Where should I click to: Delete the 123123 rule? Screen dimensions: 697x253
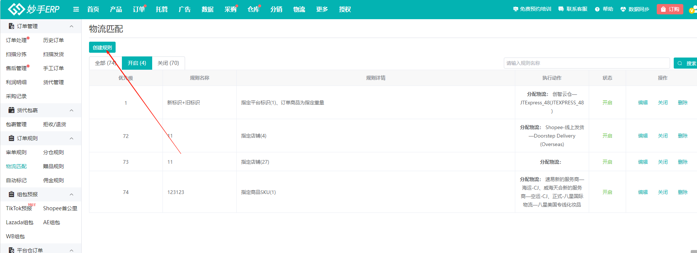point(683,192)
